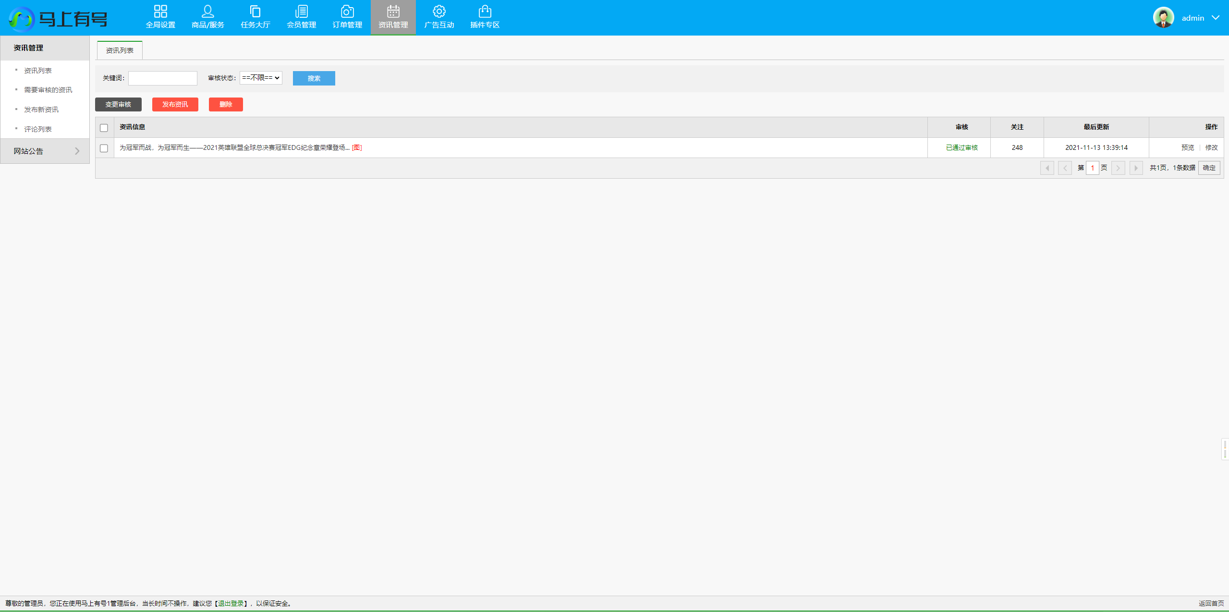This screenshot has width=1229, height=612.
Task: Click the 关键词 input field
Action: pyautogui.click(x=162, y=78)
